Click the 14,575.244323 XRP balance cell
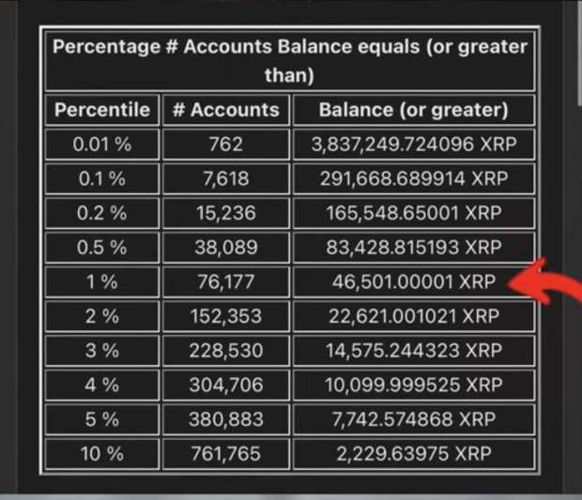The height and width of the screenshot is (500, 582). [413, 351]
